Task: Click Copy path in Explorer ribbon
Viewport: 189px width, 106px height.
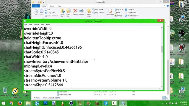Action: point(50,13)
